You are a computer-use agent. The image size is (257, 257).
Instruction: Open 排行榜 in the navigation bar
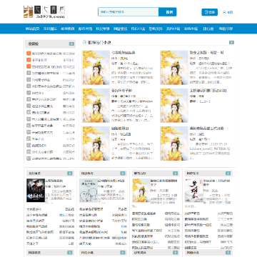pos(208,29)
